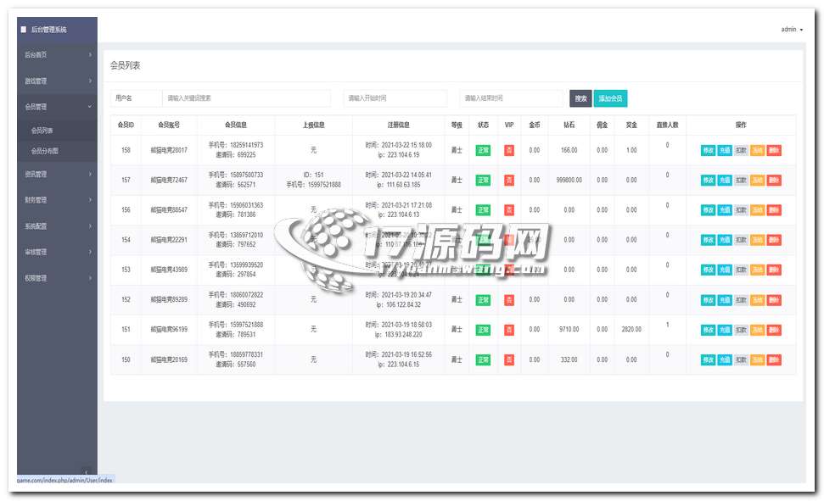Toggle the VIP 否 badge for member 157

pyautogui.click(x=509, y=180)
